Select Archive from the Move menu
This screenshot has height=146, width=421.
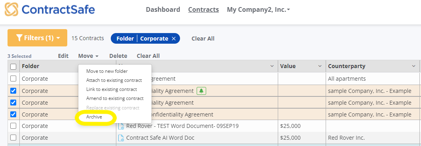tap(94, 117)
